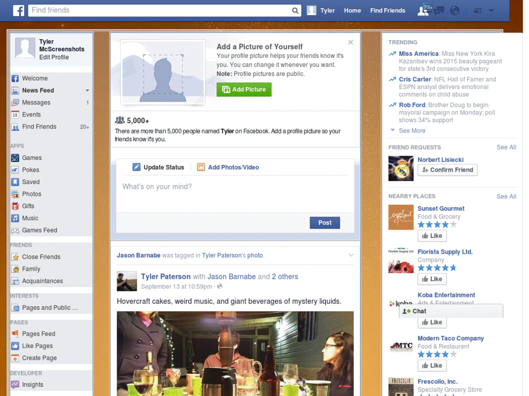The image size is (529, 396).
Task: Open Rob Ford trending topic
Action: coord(412,105)
